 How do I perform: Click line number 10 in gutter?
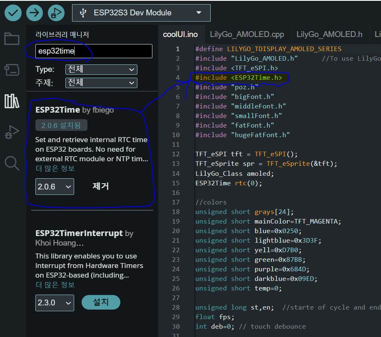(176, 135)
